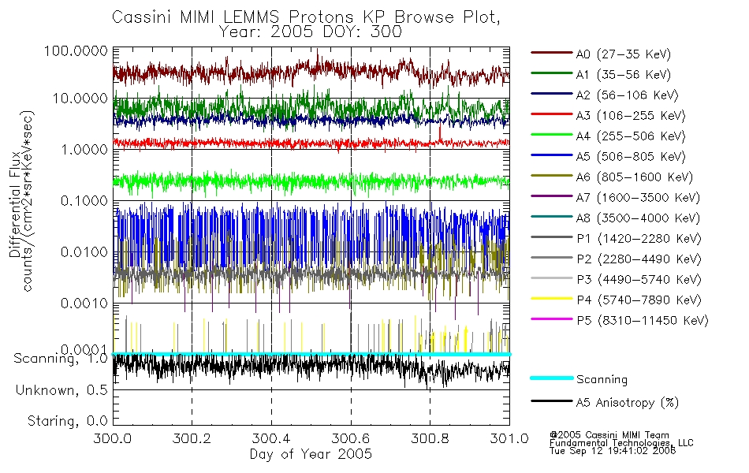This screenshot has height=473, width=749.
Task: Click the A7 (1600-3500 KeV) legend label
Action: tap(638, 197)
